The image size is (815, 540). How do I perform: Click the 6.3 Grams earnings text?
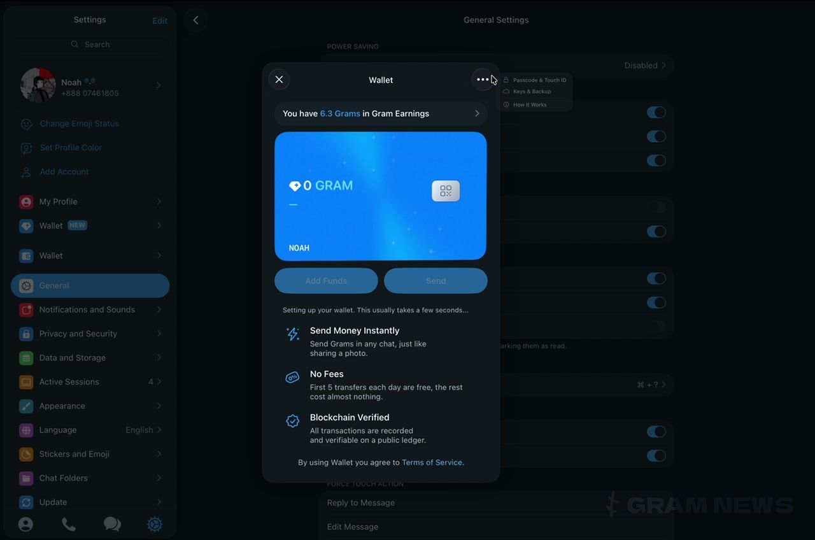pos(340,113)
